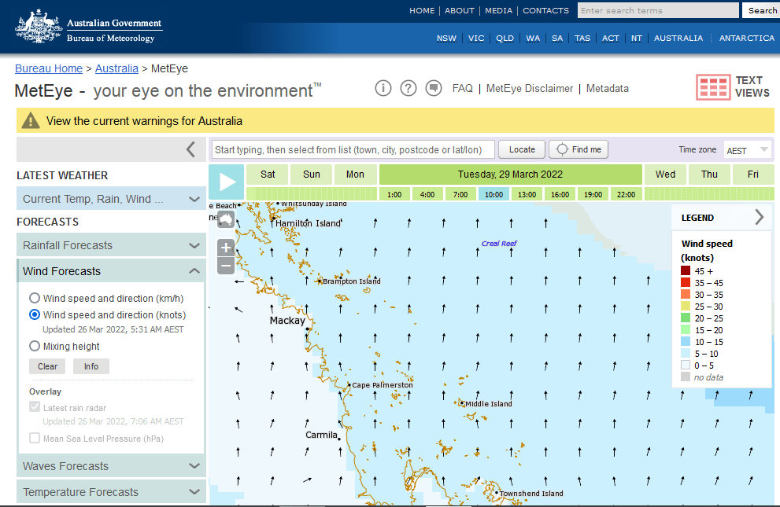Viewport: 780px width, 507px height.
Task: Open Text Views grid icon
Action: 713,86
